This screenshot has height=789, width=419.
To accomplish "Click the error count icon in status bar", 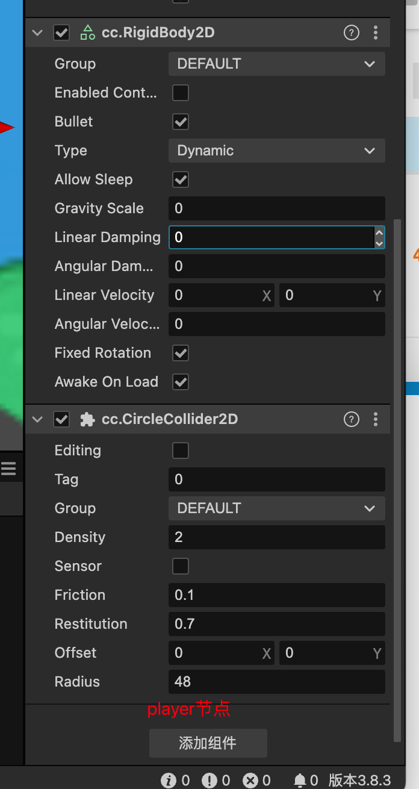I will pos(250,781).
